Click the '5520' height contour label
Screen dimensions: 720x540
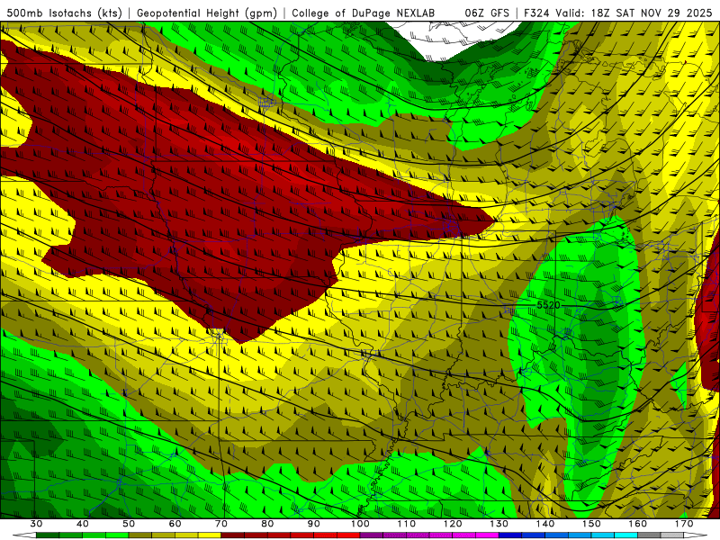tap(548, 305)
